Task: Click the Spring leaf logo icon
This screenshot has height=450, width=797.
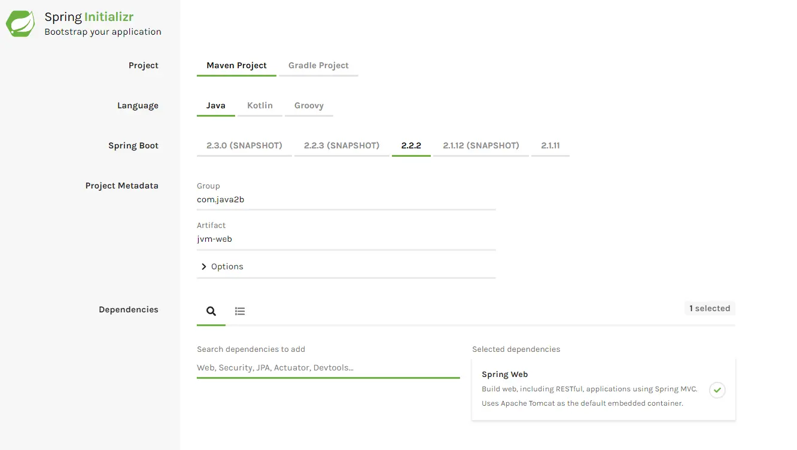Action: click(21, 24)
